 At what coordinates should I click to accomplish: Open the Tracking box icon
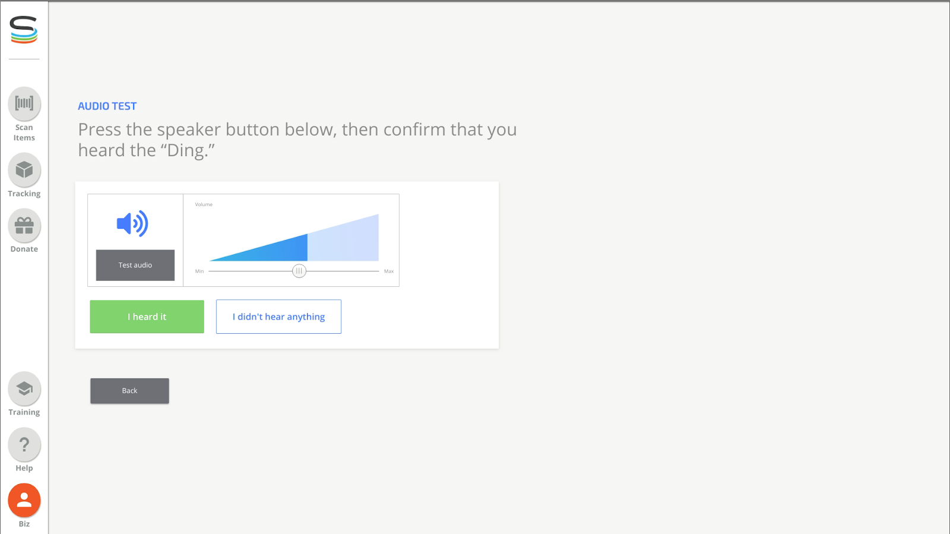(x=24, y=170)
